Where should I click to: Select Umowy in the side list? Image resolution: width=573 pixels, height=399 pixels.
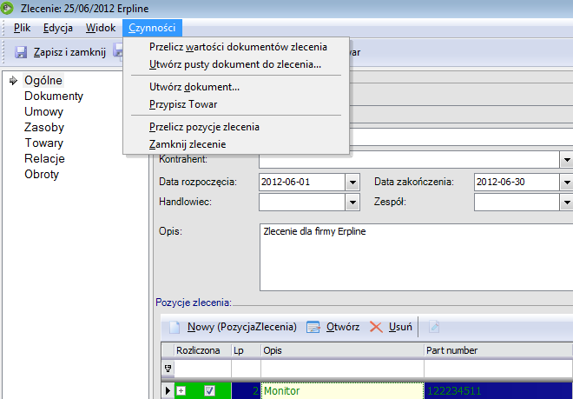43,111
